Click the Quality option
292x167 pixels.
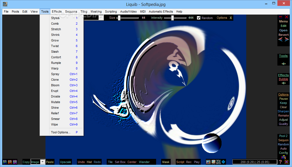pyautogui.click(x=283, y=124)
